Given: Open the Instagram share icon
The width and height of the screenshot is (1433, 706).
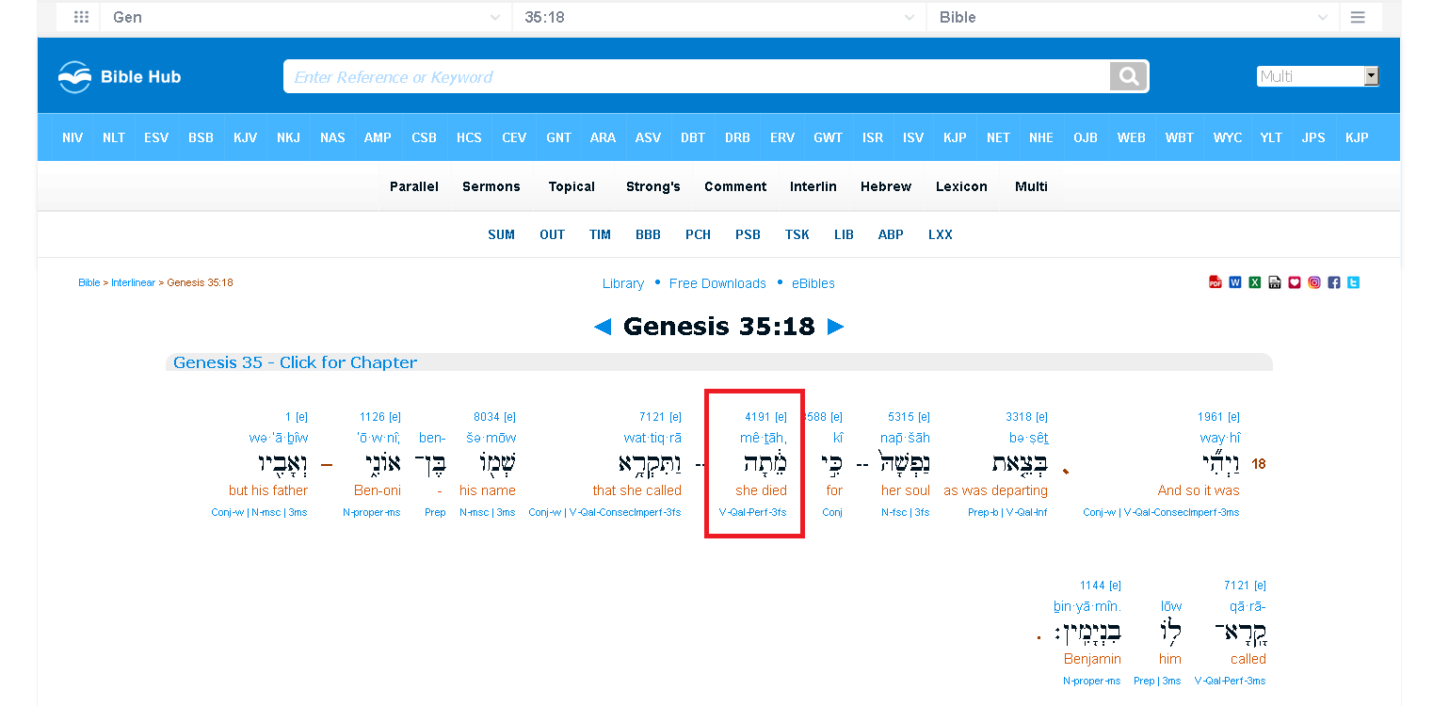Looking at the screenshot, I should pyautogui.click(x=1314, y=282).
